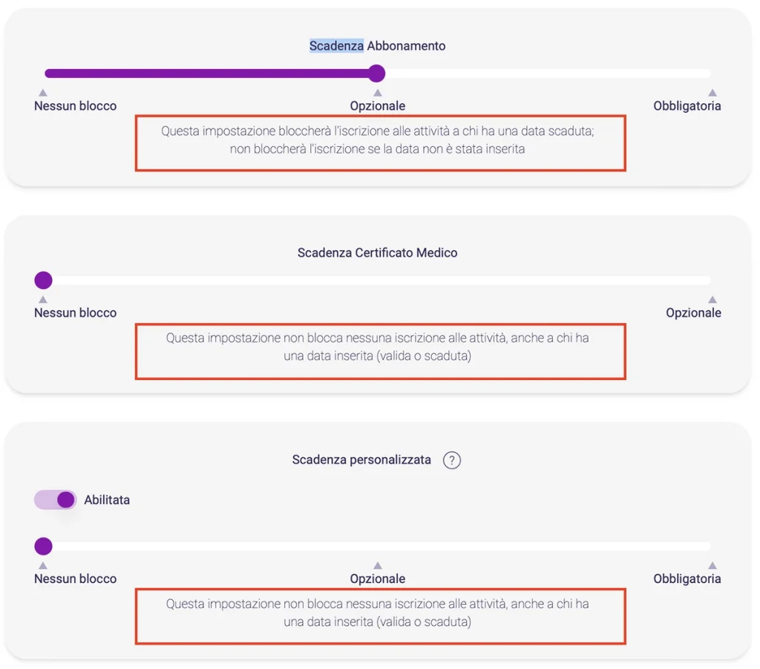This screenshot has height=669, width=760.
Task: Set Scadenza Abbonamento to Nessun blocco label
Action: (x=76, y=106)
